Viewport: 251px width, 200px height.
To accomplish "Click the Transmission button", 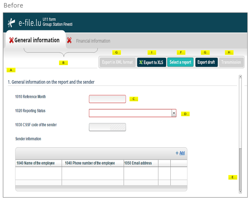I will pyautogui.click(x=231, y=62).
